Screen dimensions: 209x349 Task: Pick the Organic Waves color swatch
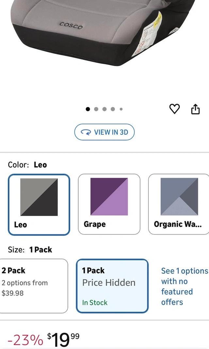tap(179, 204)
